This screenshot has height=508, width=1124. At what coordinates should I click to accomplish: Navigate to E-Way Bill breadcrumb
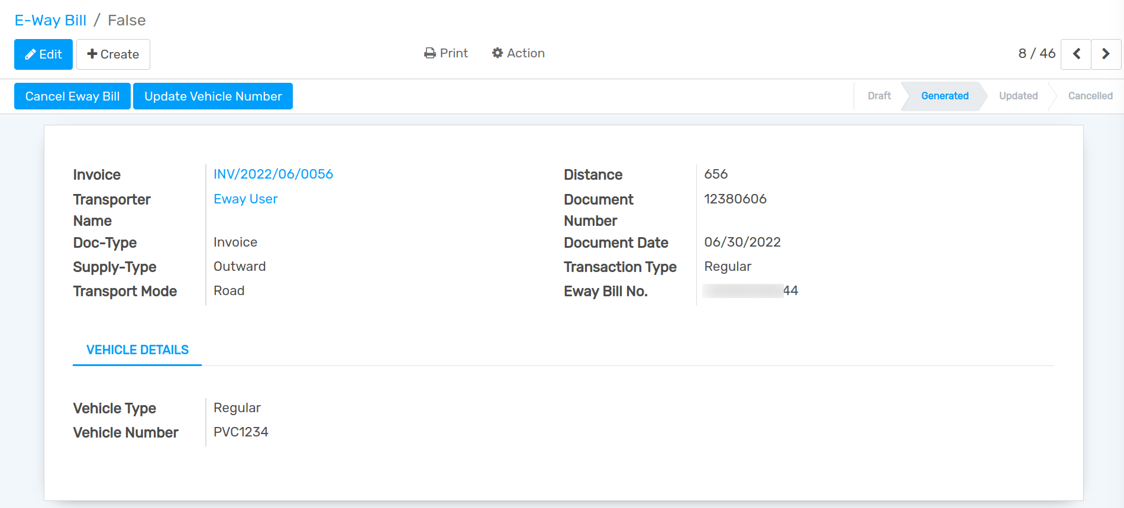[x=50, y=20]
